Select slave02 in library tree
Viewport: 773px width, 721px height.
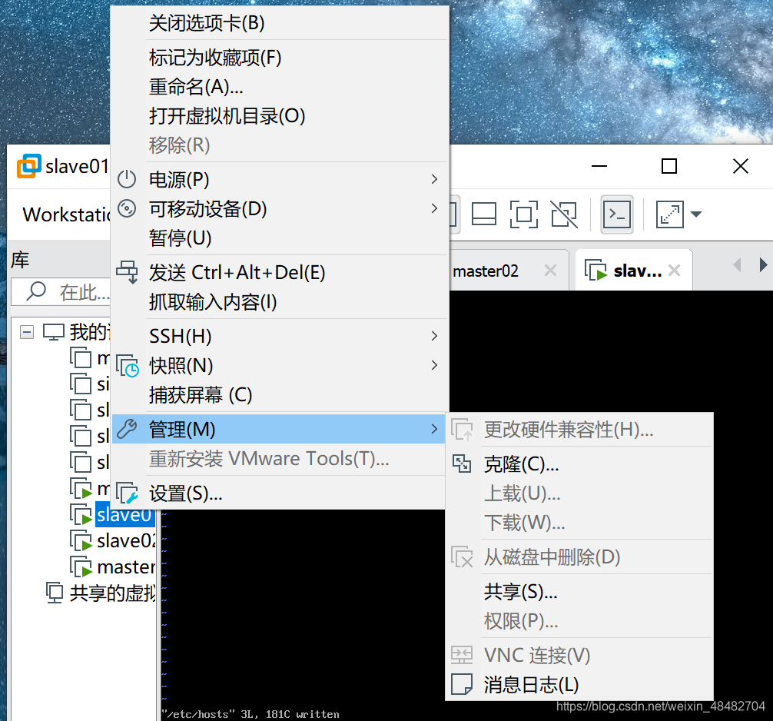coord(126,541)
